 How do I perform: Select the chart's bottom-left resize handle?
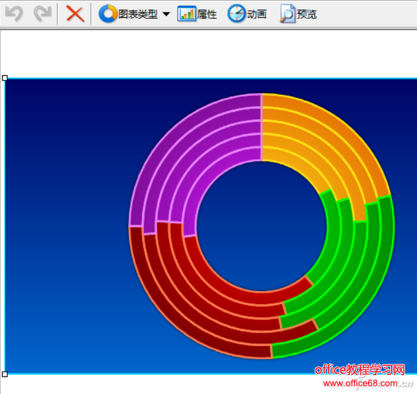pyautogui.click(x=5, y=374)
